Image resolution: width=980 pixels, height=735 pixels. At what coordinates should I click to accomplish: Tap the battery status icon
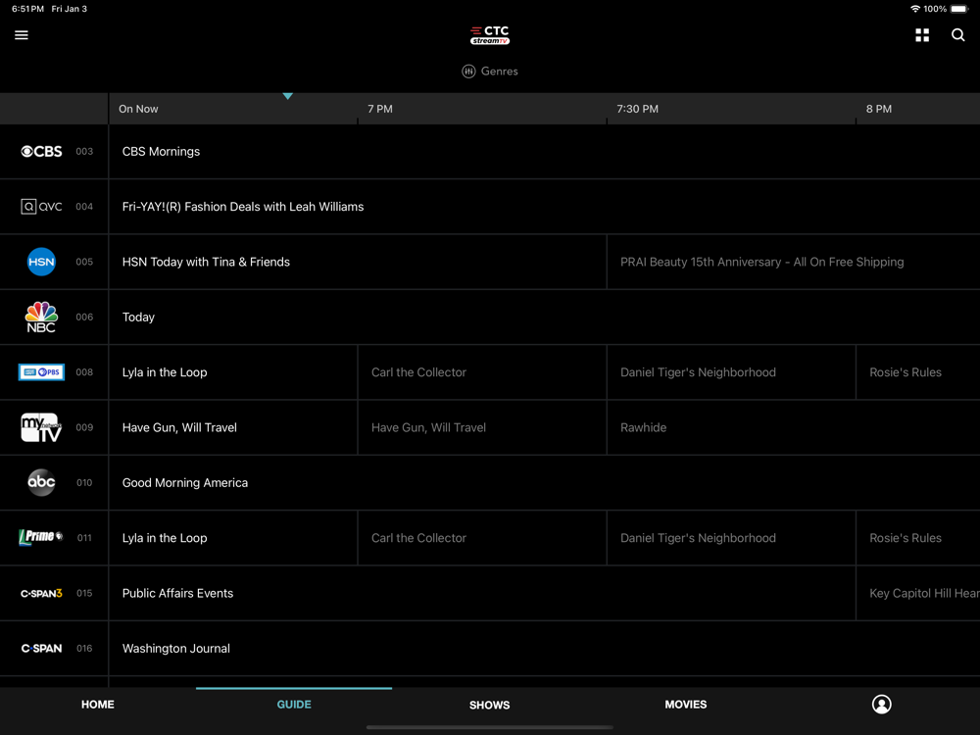click(959, 9)
